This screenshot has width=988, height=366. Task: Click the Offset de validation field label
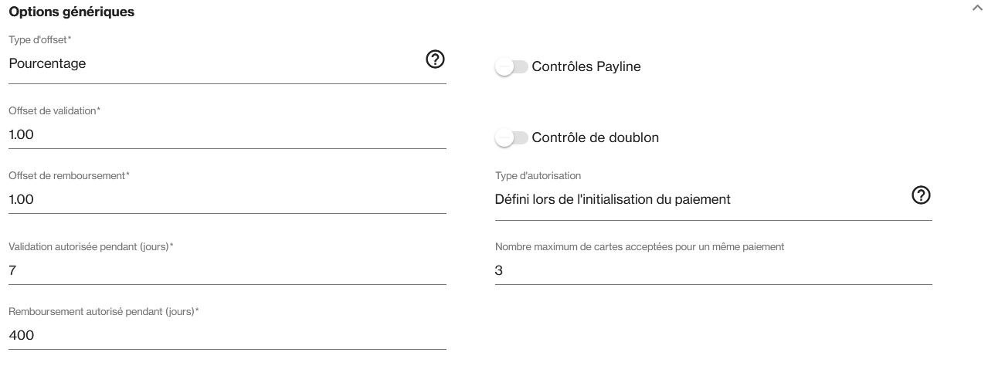[54, 111]
